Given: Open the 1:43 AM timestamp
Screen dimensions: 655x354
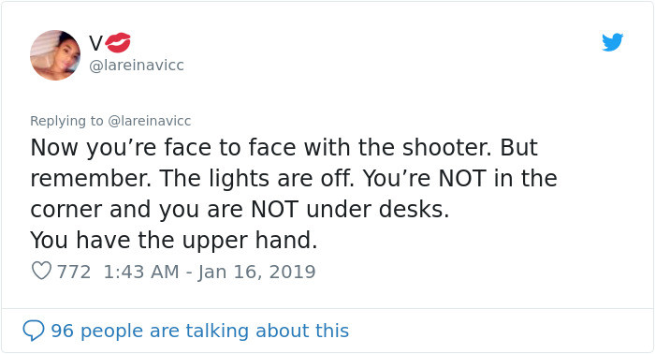Looking at the screenshot, I should click(x=141, y=272).
